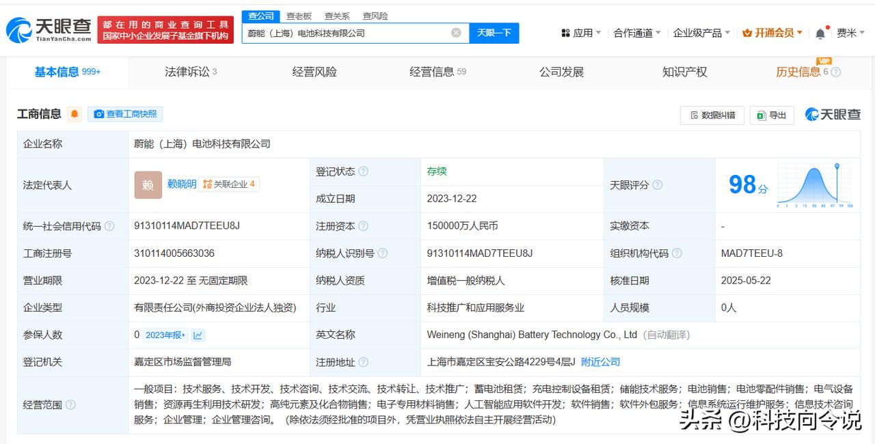Image resolution: width=875 pixels, height=444 pixels.
Task: Open the 公司发展 tab
Action: (561, 72)
